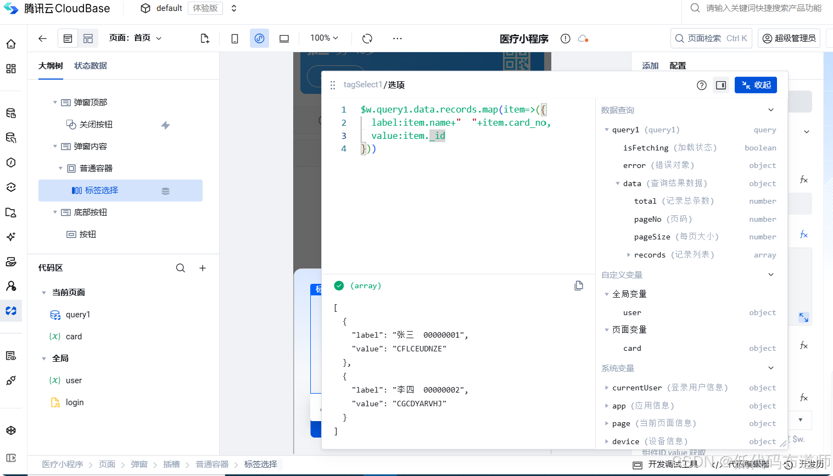
Task: Click the 页面检索 search field
Action: [711, 38]
